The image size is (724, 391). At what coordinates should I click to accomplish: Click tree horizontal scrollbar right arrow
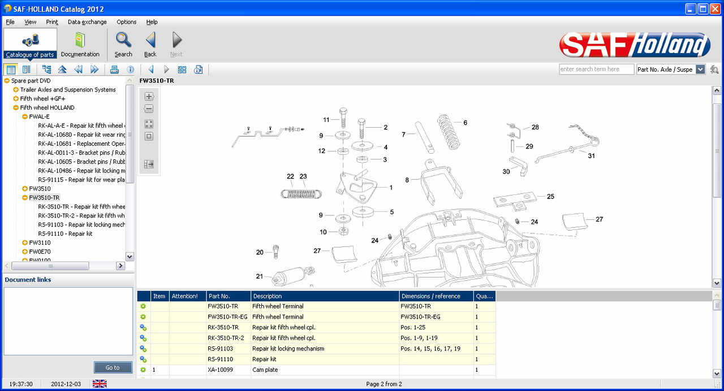coord(120,266)
